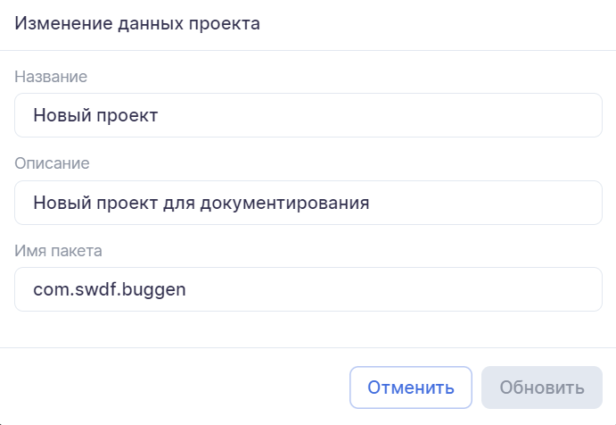Focus the "Название" input field
616x425 pixels.
pyautogui.click(x=308, y=115)
